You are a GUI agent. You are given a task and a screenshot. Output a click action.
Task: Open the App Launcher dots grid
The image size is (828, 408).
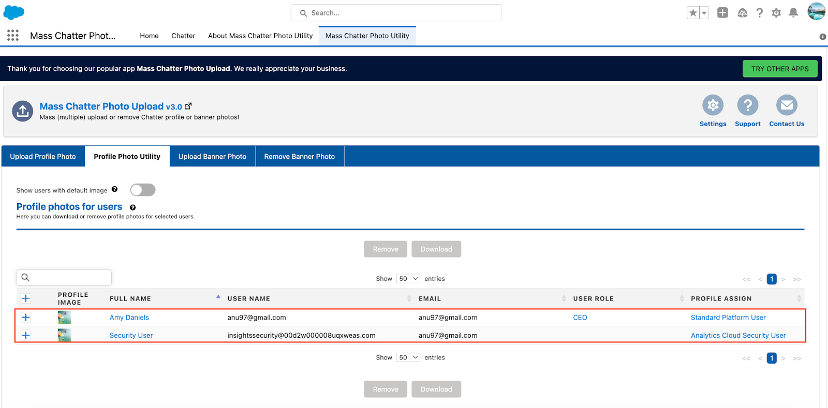tap(13, 35)
